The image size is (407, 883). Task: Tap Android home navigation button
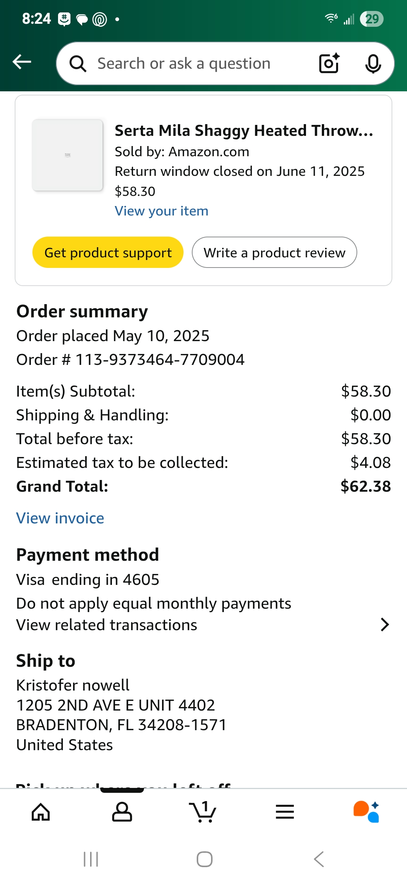point(204,859)
